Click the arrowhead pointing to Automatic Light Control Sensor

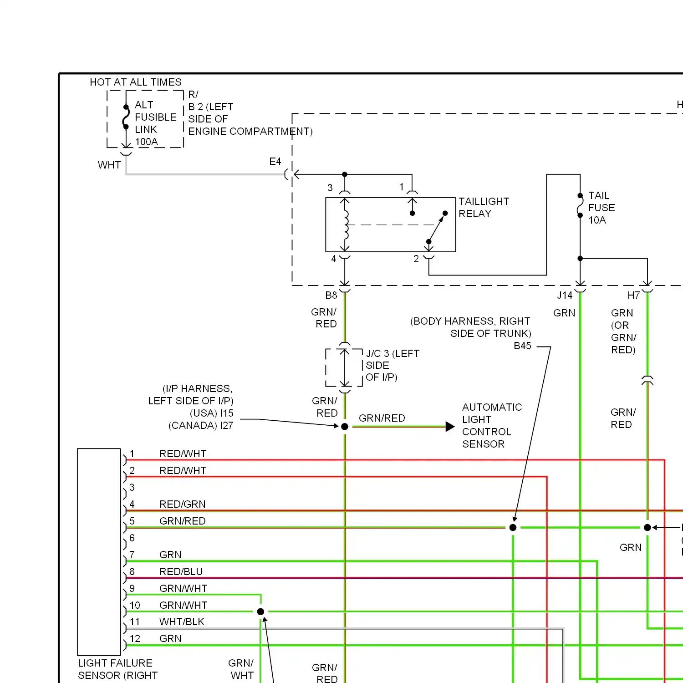[x=450, y=427]
